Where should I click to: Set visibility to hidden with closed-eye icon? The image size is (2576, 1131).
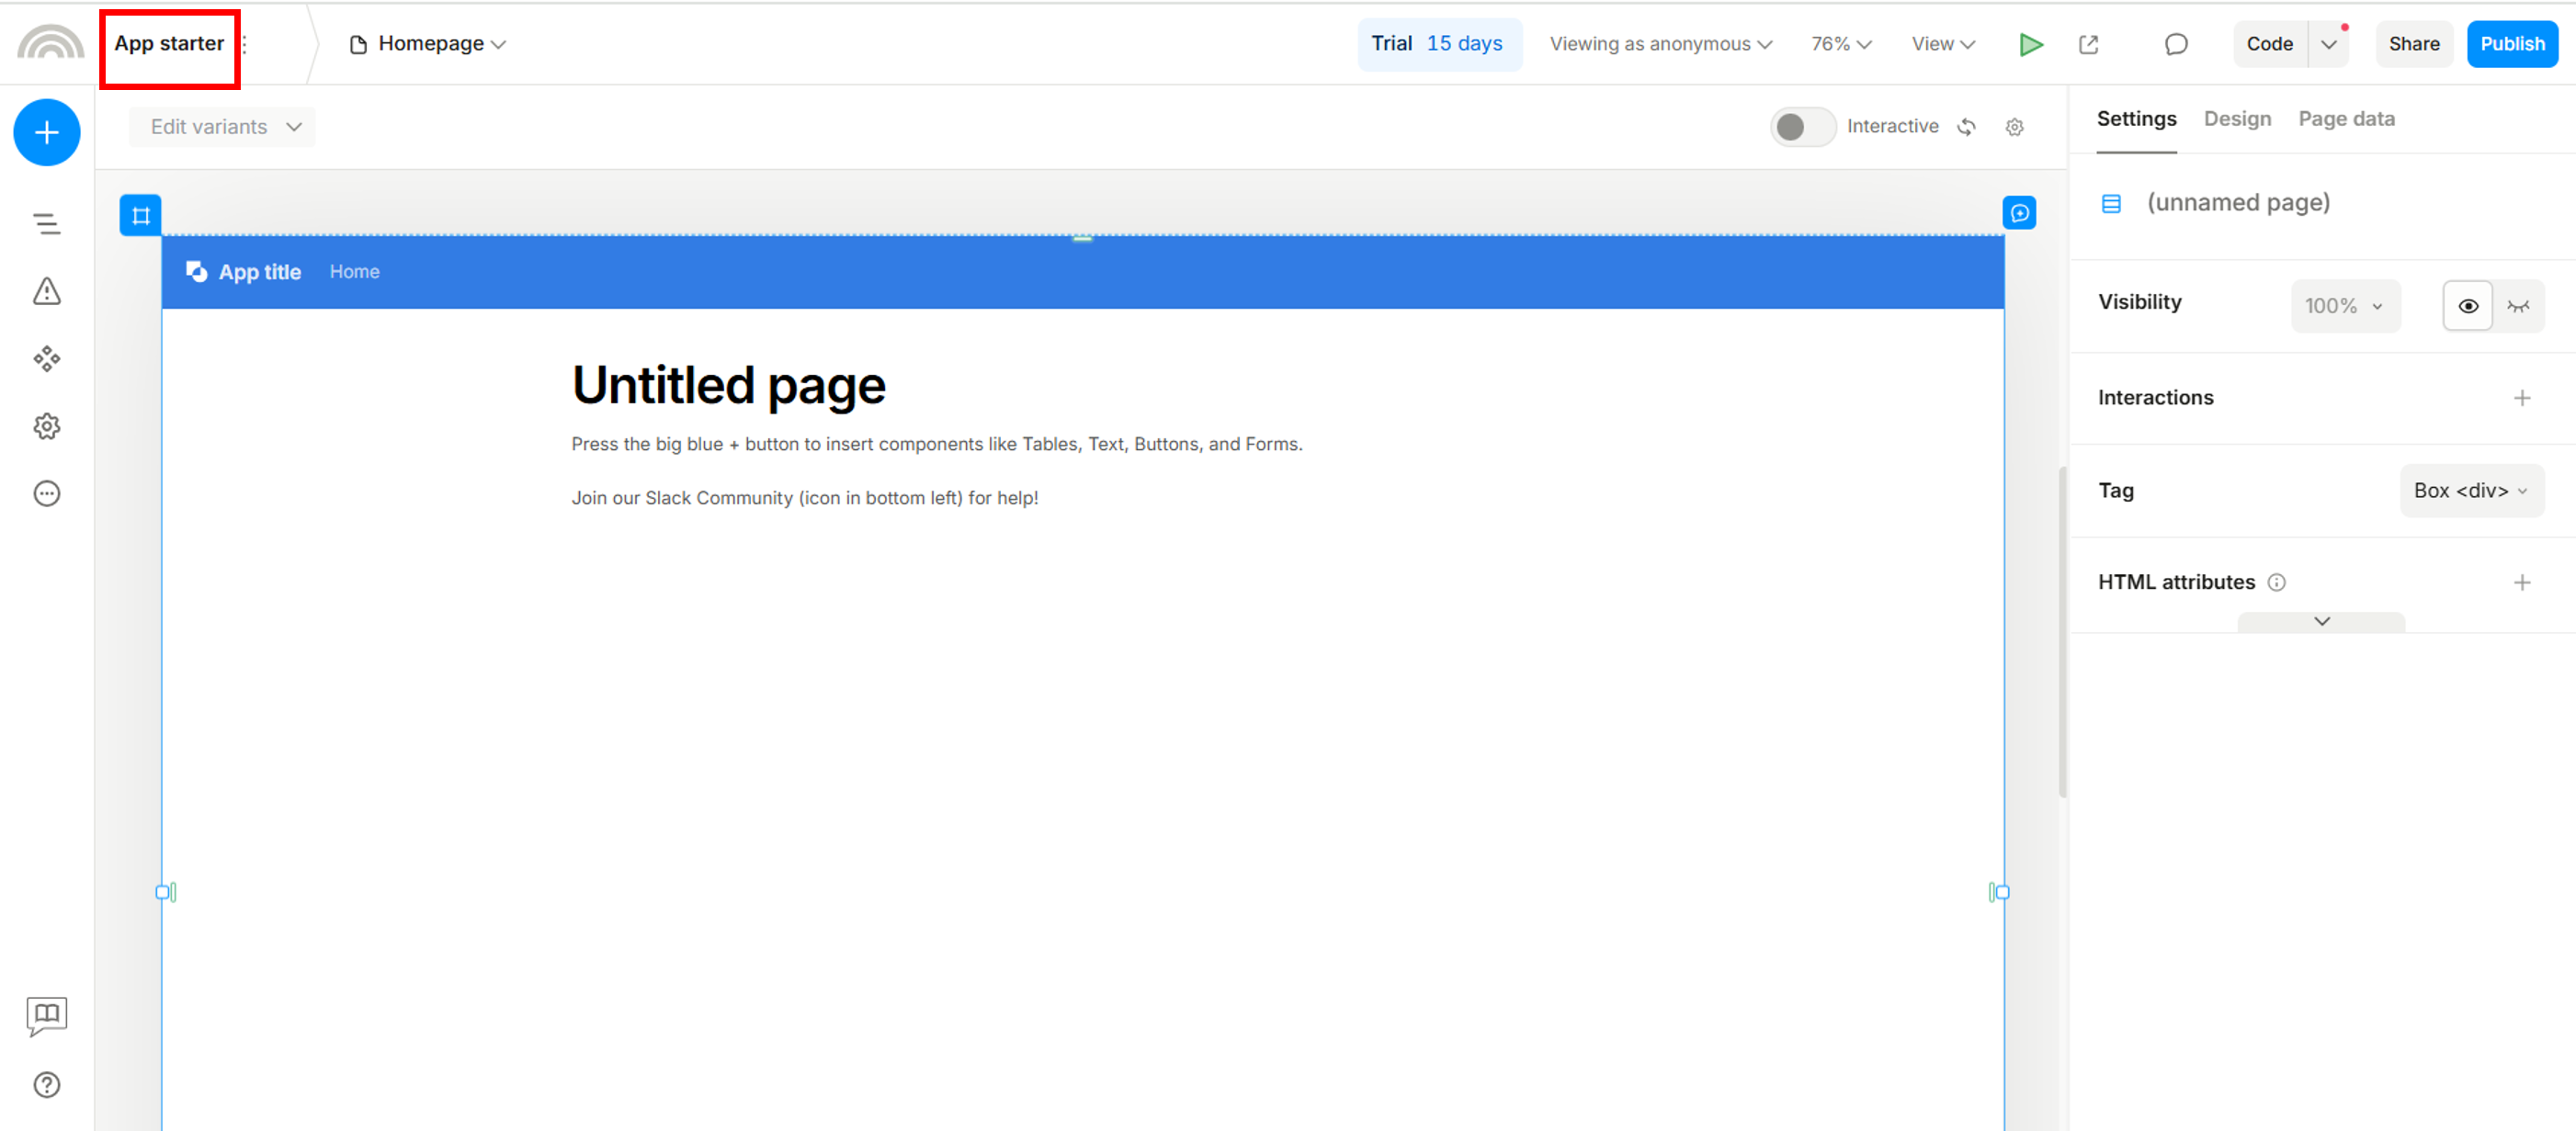(x=2518, y=306)
